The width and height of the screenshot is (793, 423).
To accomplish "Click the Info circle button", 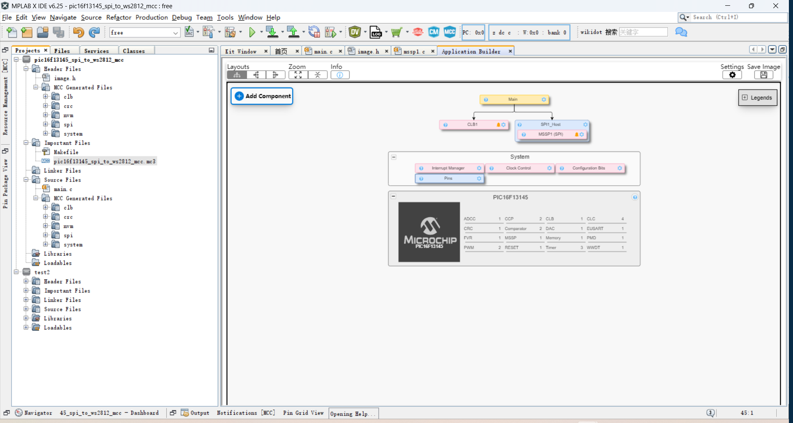I will (x=340, y=75).
